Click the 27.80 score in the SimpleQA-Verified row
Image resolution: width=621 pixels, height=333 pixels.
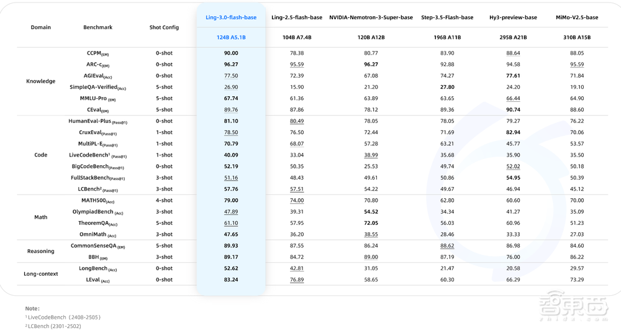[447, 87]
